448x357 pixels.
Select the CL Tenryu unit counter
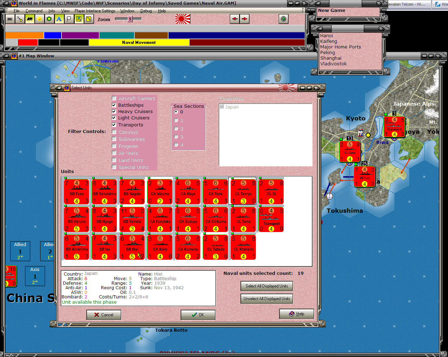(x=244, y=192)
